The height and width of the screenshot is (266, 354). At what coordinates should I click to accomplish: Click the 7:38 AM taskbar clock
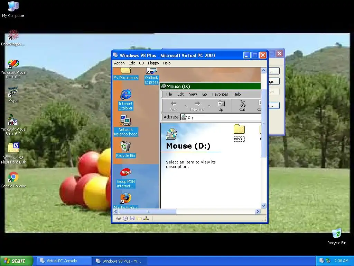pyautogui.click(x=341, y=261)
